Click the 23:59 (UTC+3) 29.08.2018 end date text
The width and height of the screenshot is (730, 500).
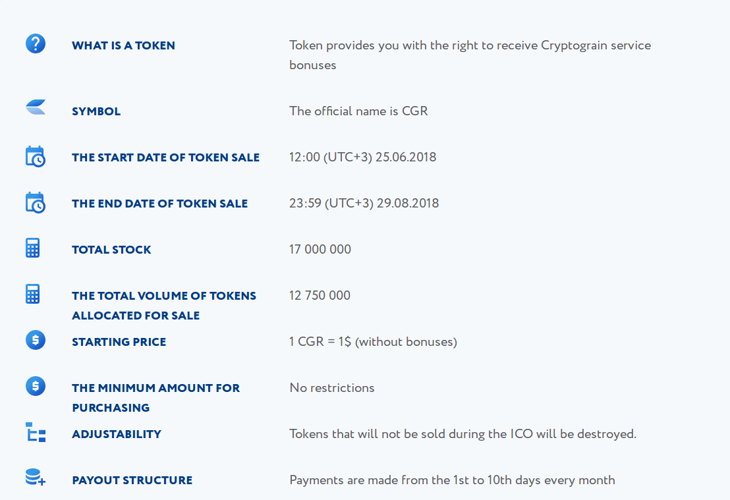[364, 204]
